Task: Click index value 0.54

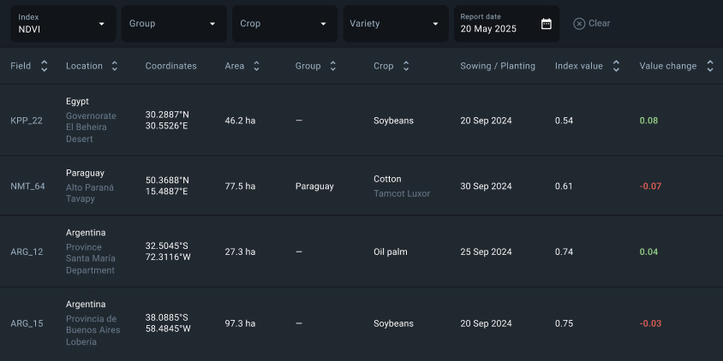Action: click(x=564, y=121)
